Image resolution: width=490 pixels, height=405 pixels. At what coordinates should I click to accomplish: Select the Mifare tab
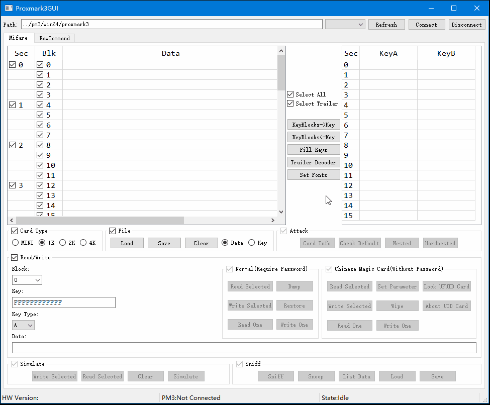[x=19, y=38]
